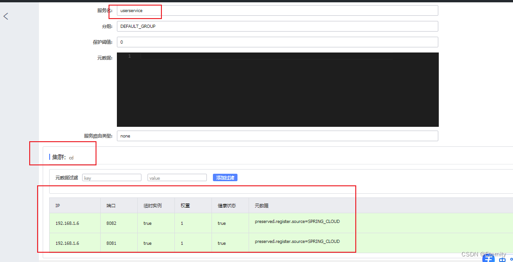The height and width of the screenshot is (262, 513).
Task: Click IP 192.168.1.6 in the 8081 row
Action: click(x=67, y=243)
